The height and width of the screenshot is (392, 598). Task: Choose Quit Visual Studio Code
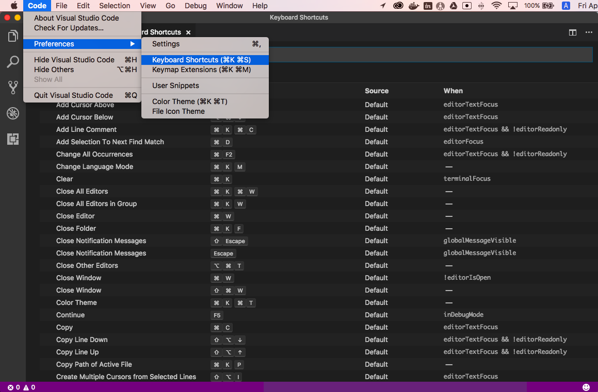tap(82, 95)
